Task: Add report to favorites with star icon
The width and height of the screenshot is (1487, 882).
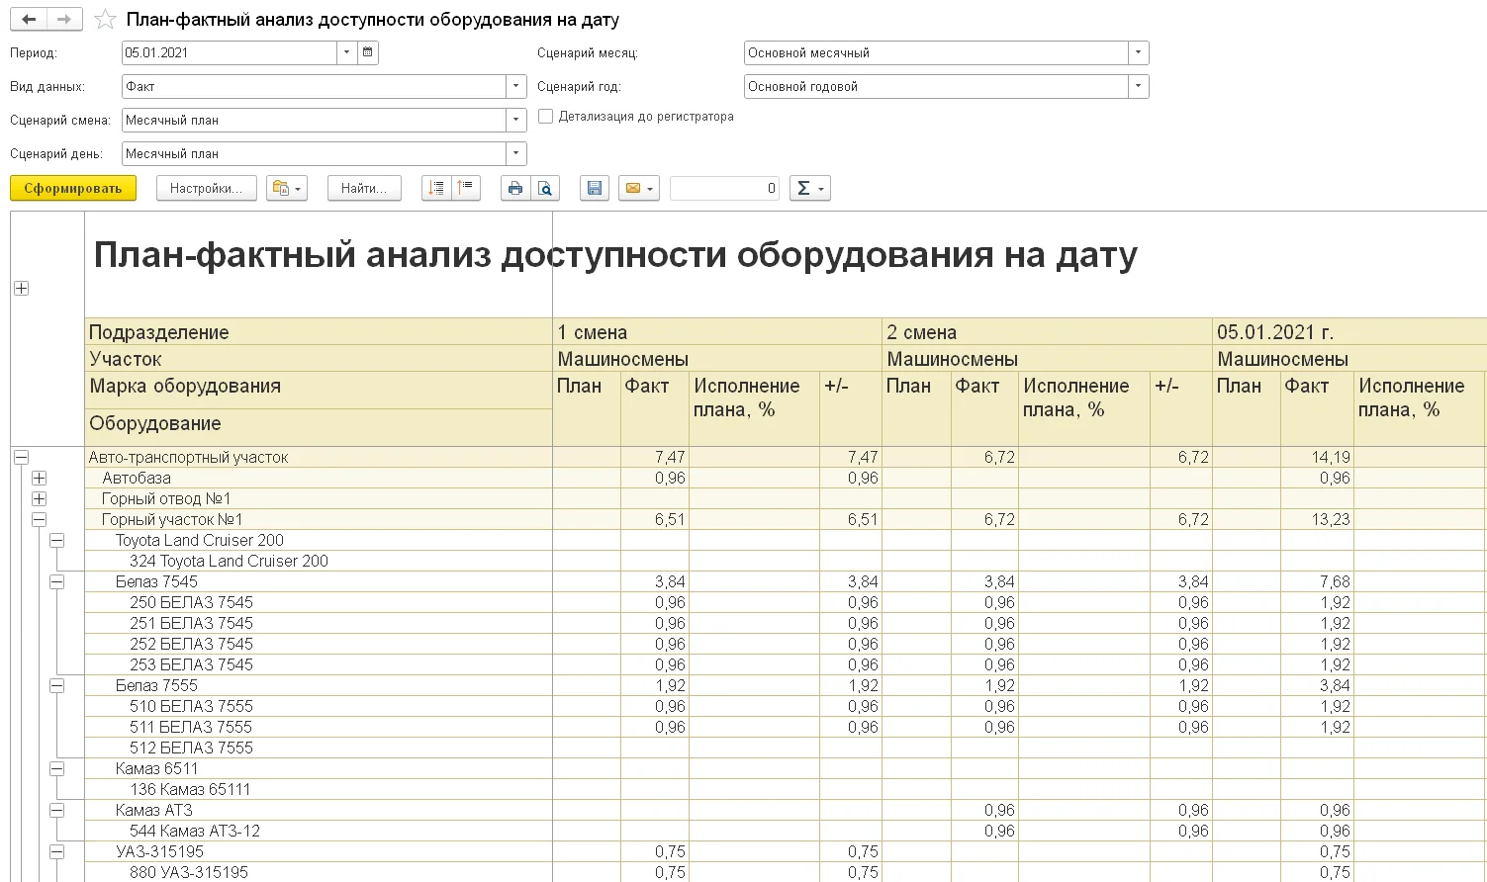Action: [x=105, y=20]
